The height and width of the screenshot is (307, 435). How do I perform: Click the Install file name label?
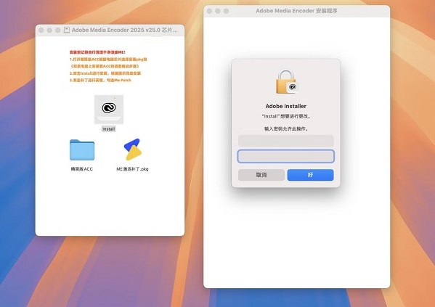click(108, 129)
